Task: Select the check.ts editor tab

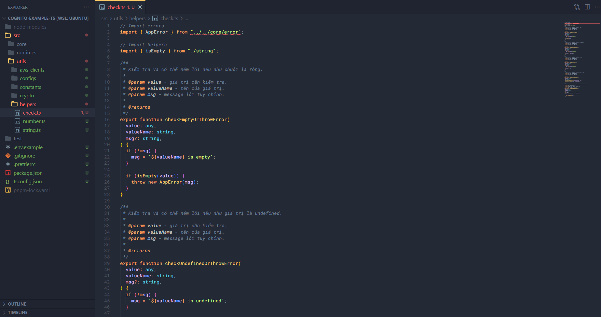Action: (116, 7)
